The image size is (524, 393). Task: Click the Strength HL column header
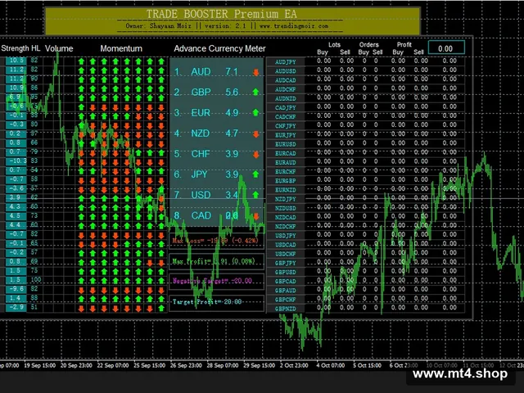20,48
